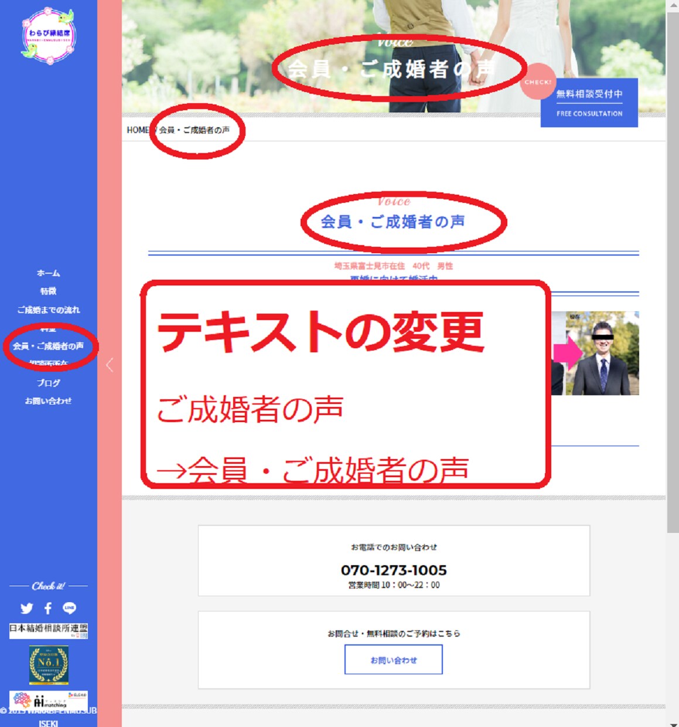The width and height of the screenshot is (679, 727).
Task: Open お問い合わせ in the sidebar menu
Action: pos(49,401)
